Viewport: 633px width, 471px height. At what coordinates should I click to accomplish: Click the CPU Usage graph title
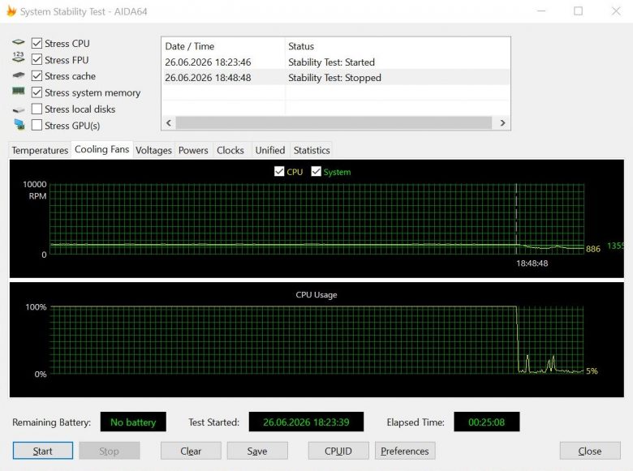[x=316, y=295]
